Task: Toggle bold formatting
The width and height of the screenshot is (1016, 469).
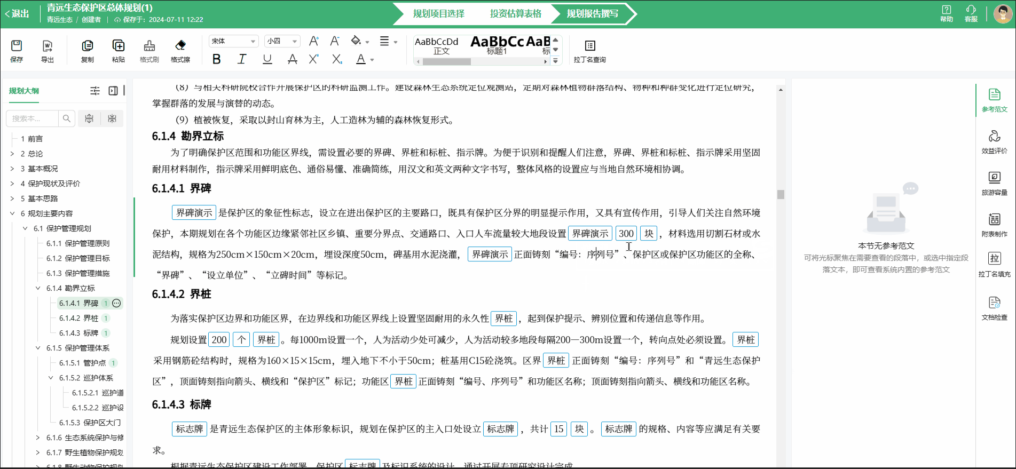Action: [216, 59]
